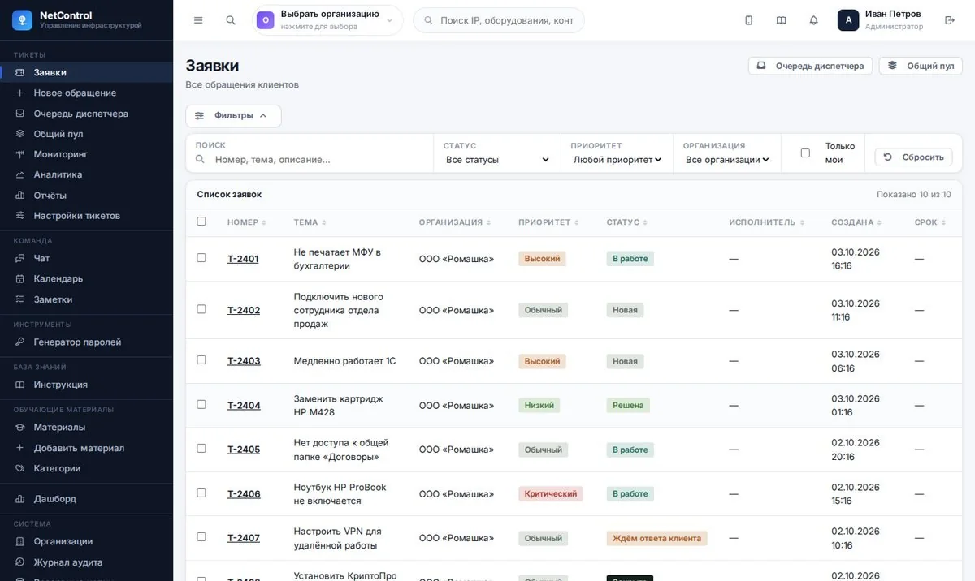Toggle sidebar with the hamburger menu icon
Viewport: 975px width, 581px height.
(198, 20)
